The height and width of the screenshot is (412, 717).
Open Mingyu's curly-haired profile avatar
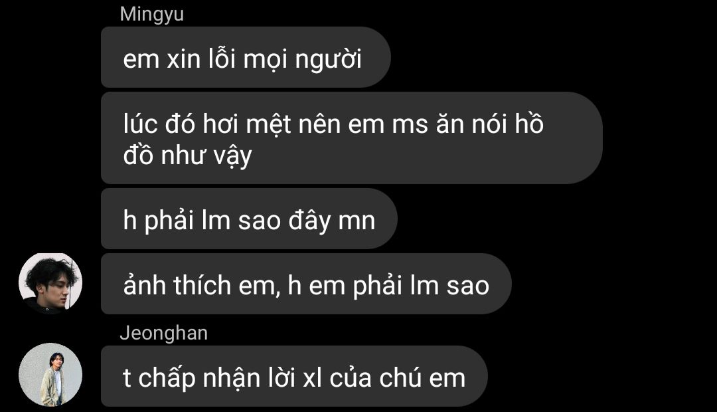coord(50,283)
